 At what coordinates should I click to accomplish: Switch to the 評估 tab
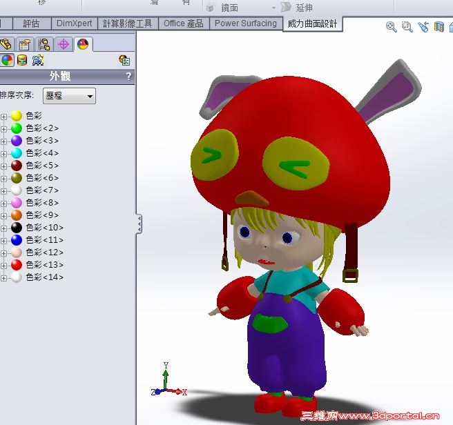[32, 23]
